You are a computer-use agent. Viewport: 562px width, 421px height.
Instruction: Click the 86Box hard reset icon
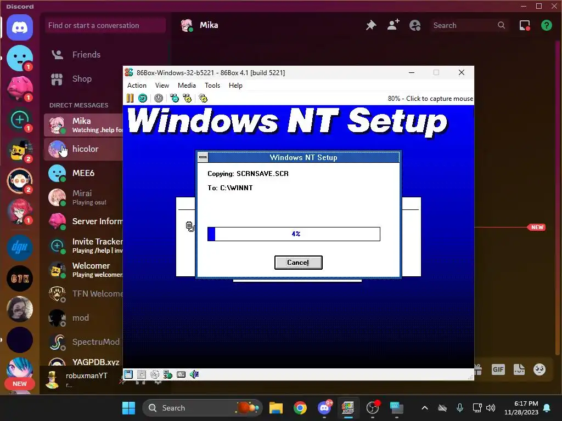(143, 98)
